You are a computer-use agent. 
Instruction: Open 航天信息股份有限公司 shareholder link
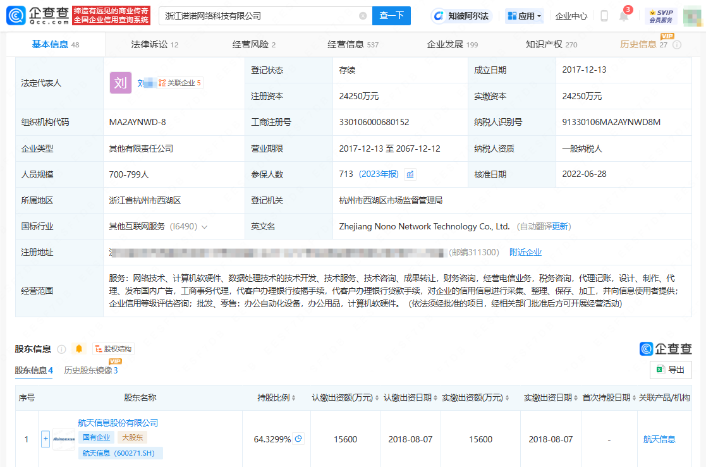(118, 423)
